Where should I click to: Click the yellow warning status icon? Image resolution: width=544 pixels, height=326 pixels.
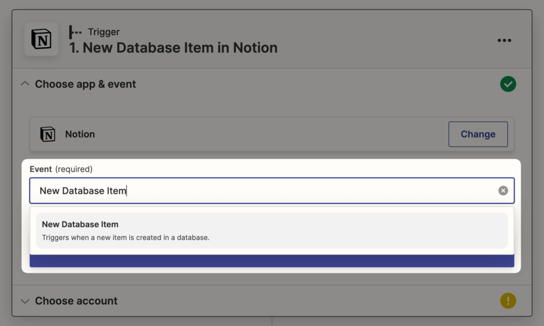tap(508, 301)
